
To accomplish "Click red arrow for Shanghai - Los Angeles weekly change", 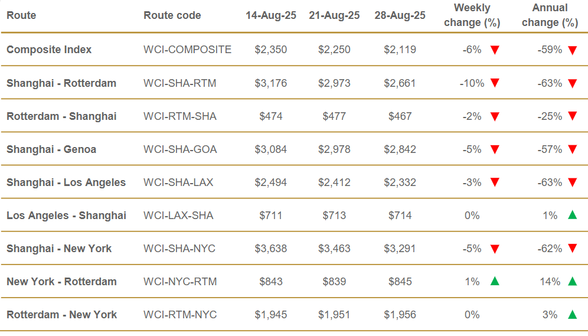I will (495, 182).
